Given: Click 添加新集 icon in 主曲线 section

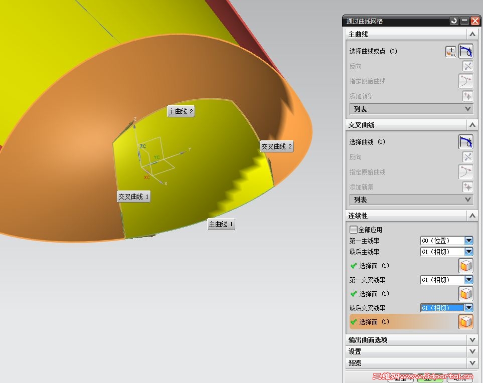Looking at the screenshot, I should click(467, 96).
